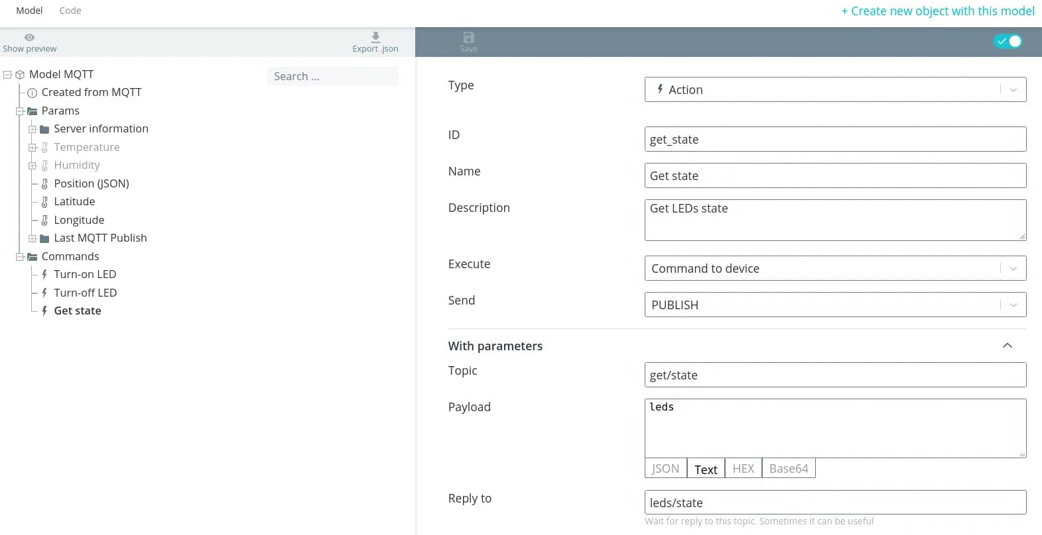Click the lightning icon beside Turn-on LED
The height and width of the screenshot is (535, 1042).
(x=44, y=274)
